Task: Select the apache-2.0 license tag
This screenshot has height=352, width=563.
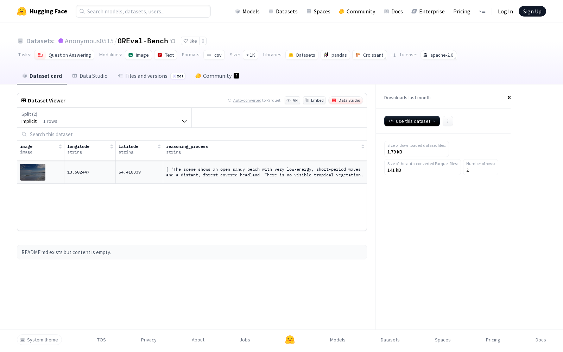Action: coord(438,55)
